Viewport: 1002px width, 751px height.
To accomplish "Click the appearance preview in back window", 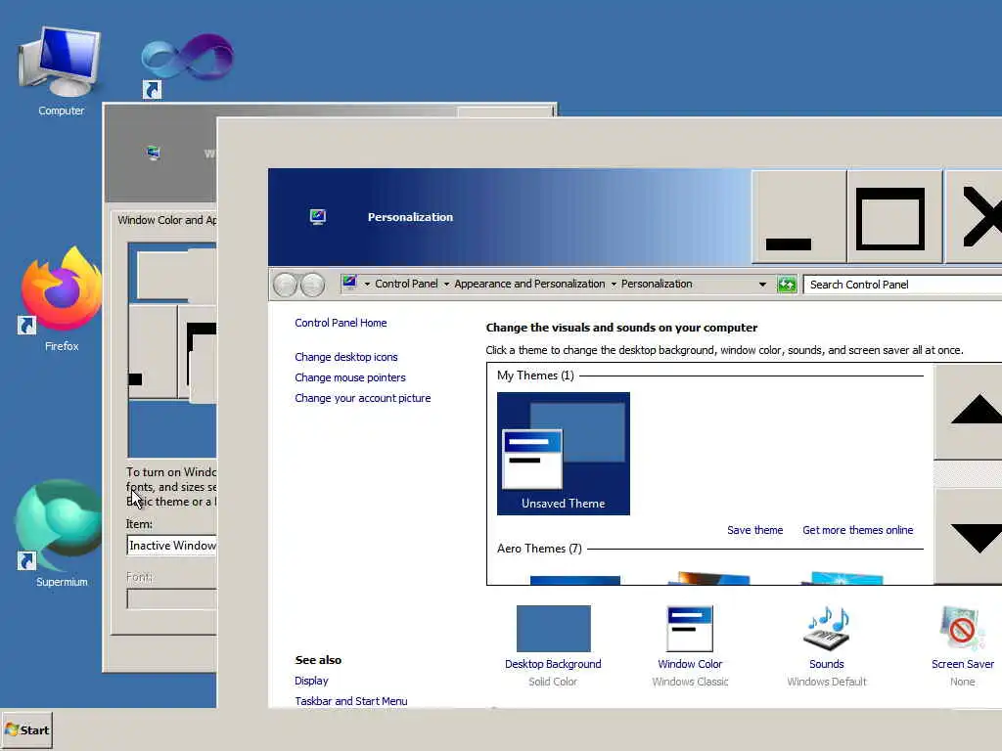I will pyautogui.click(x=172, y=349).
